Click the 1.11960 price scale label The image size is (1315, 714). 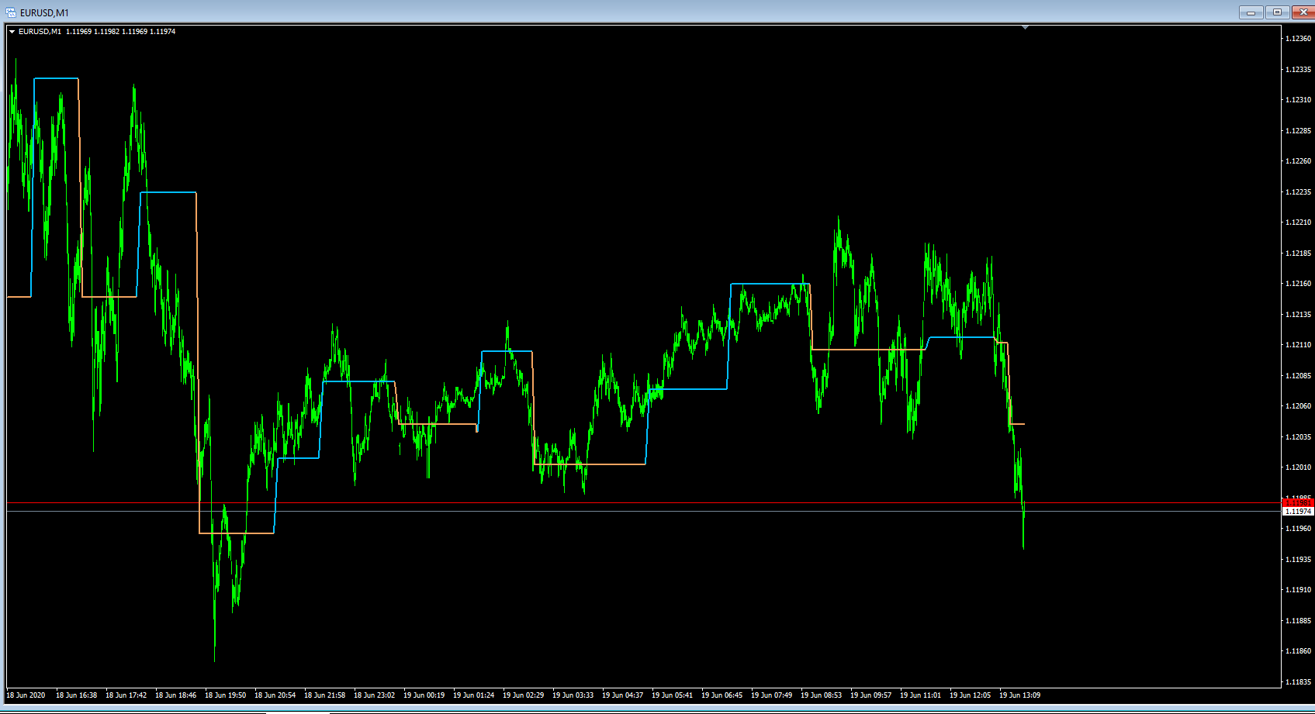tap(1298, 529)
